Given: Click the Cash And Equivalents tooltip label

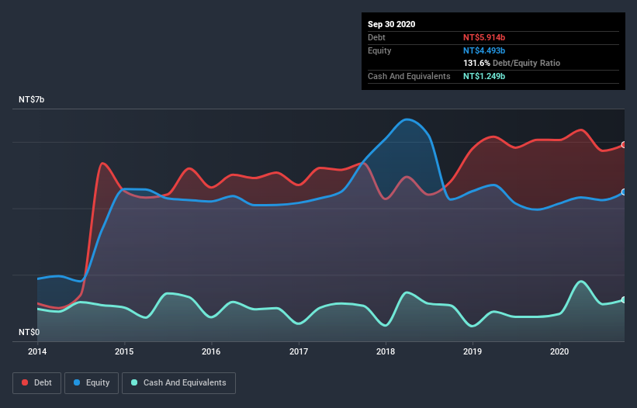Looking at the screenshot, I should tap(409, 76).
